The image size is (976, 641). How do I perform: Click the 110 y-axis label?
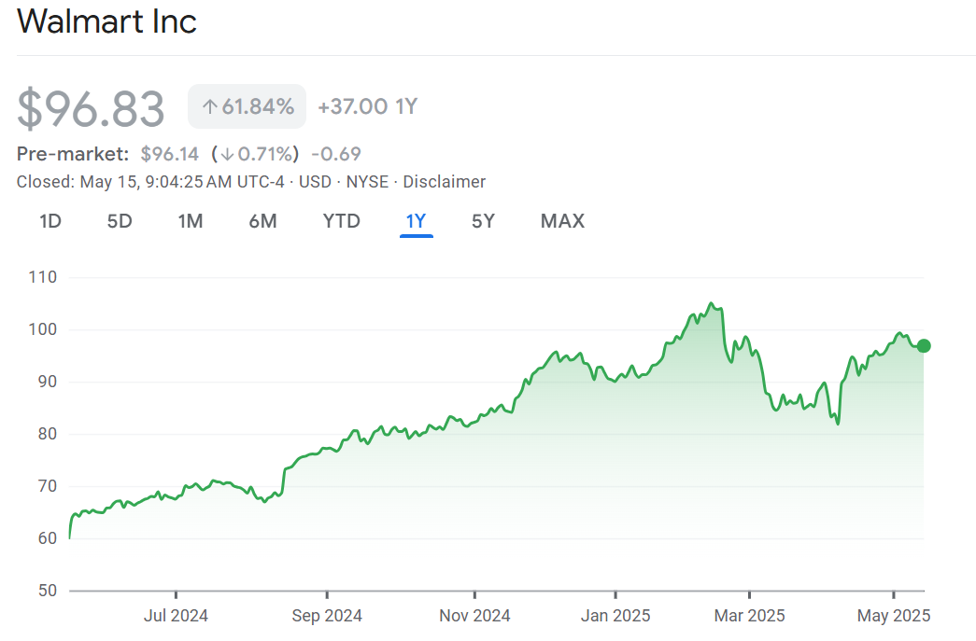(x=43, y=277)
